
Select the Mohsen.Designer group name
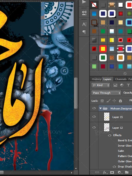121,109
